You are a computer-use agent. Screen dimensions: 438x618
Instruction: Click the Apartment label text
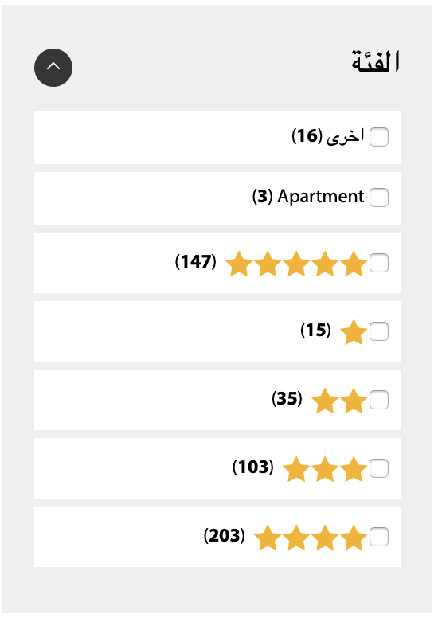coord(320,196)
